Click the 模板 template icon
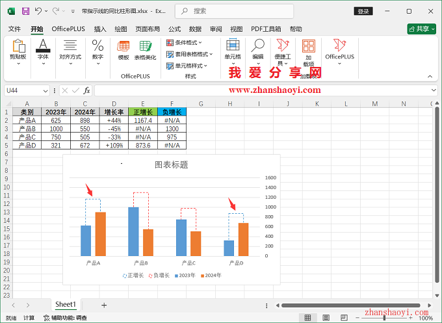Image resolution: width=442 pixels, height=323 pixels. tap(123, 49)
